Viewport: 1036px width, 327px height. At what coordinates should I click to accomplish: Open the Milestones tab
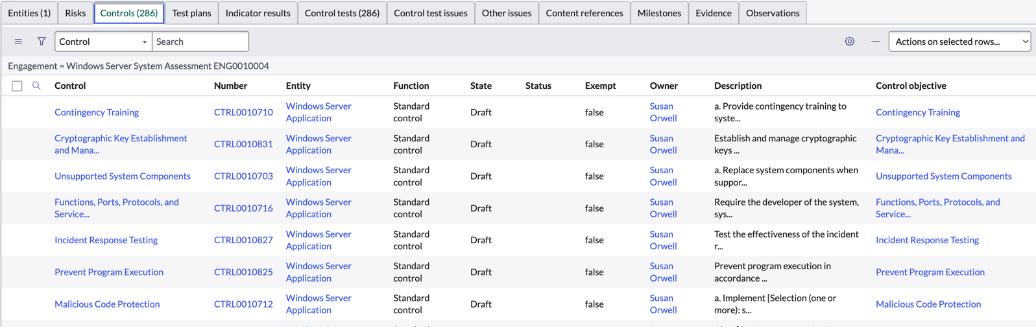(659, 13)
